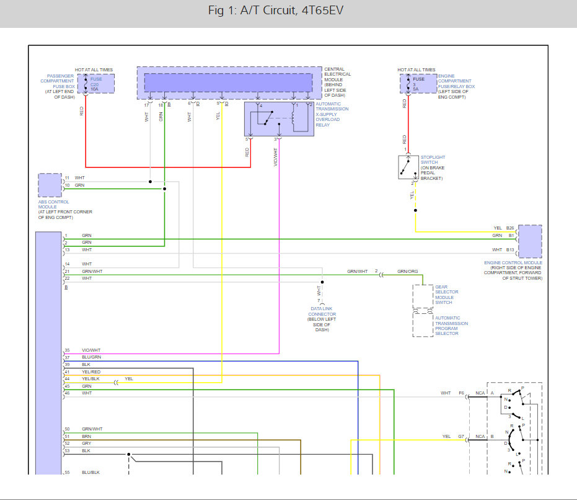Select the Engine Control Module text label
This screenshot has height=500, width=577.
(x=513, y=263)
